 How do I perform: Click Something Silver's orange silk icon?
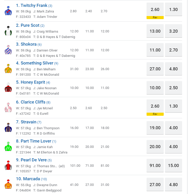click(8, 69)
